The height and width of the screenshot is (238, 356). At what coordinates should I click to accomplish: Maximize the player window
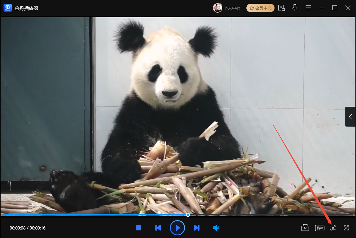pos(335,8)
